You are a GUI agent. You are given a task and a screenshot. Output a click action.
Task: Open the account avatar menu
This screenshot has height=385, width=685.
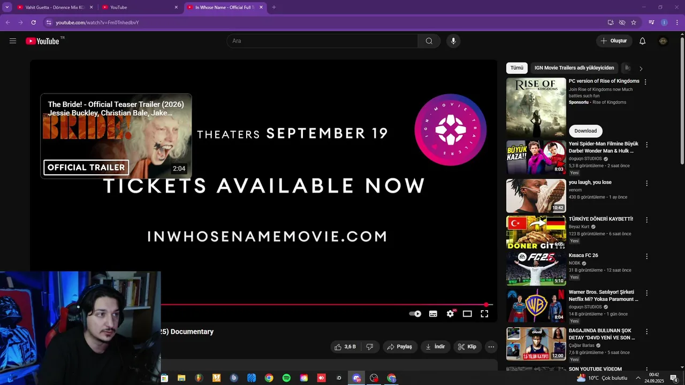coord(663,41)
